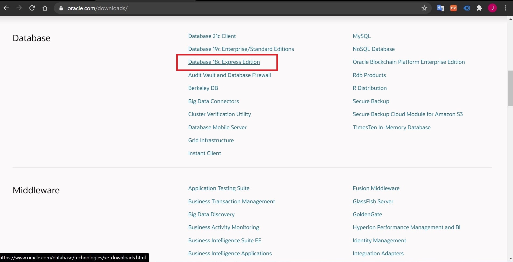Reload the page with the refresh icon
Screen dimensions: 513x262
32,8
